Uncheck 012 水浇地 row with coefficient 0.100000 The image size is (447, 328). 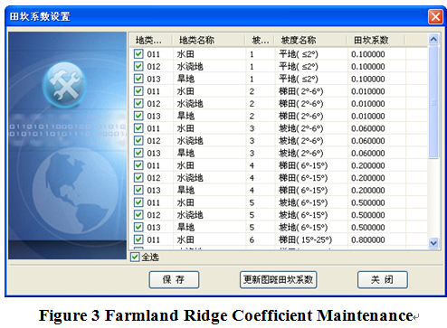[138, 66]
